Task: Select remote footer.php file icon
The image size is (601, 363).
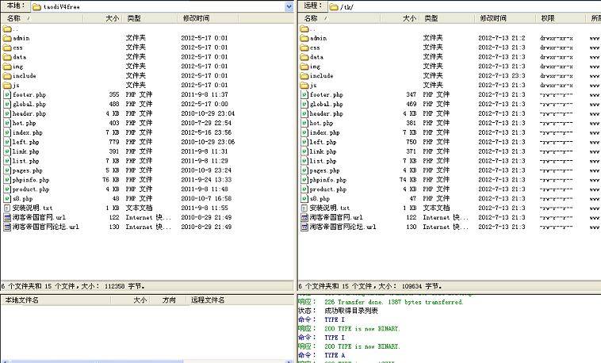Action: pyautogui.click(x=304, y=94)
